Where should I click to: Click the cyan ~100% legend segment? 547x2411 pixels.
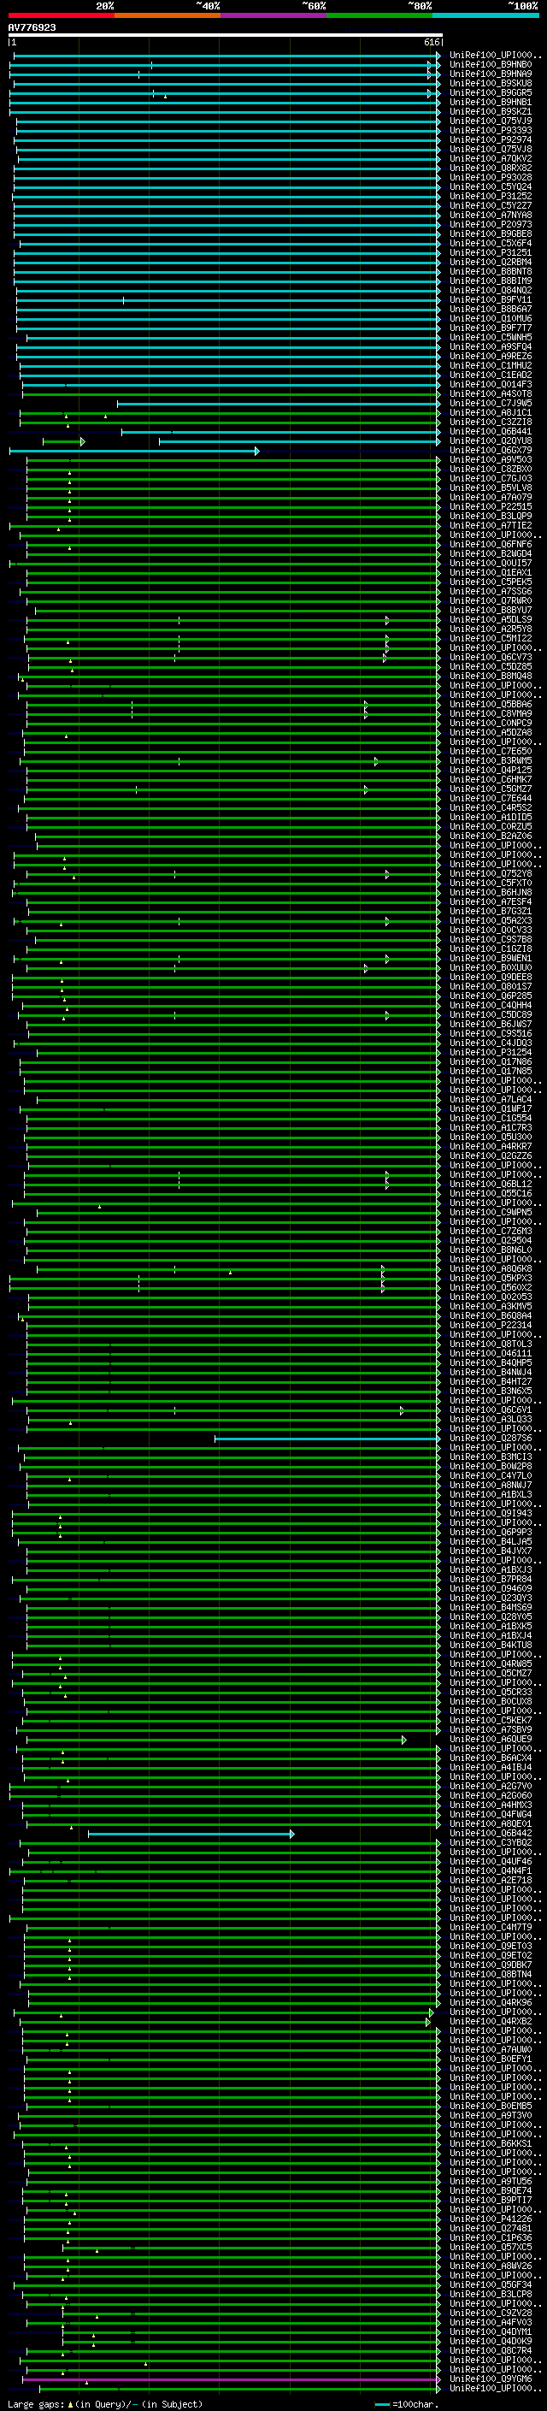coord(486,15)
